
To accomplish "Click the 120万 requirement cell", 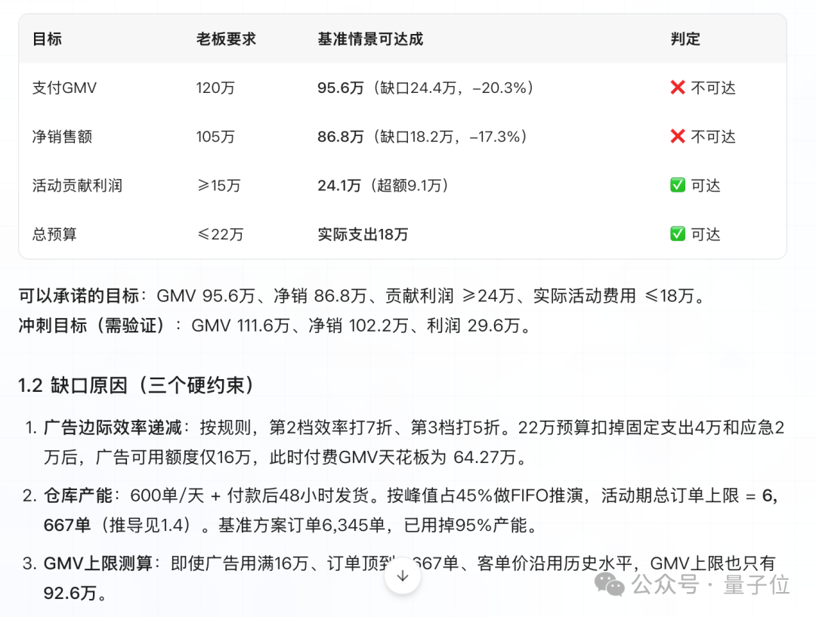I will (215, 88).
